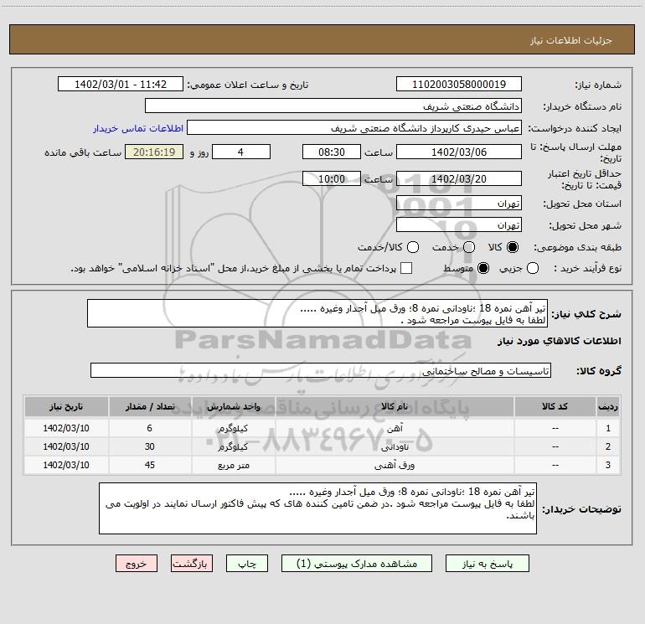Select the جزیی purchase type radio
The image size is (645, 624).
[x=533, y=268]
